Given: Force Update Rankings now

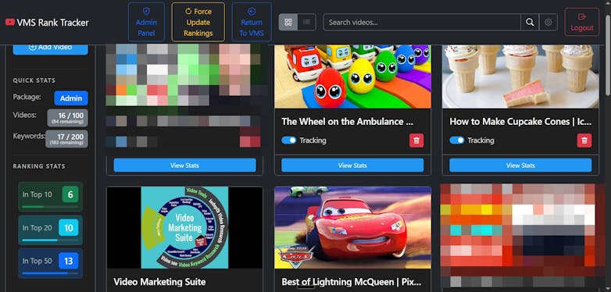Looking at the screenshot, I should point(198,22).
